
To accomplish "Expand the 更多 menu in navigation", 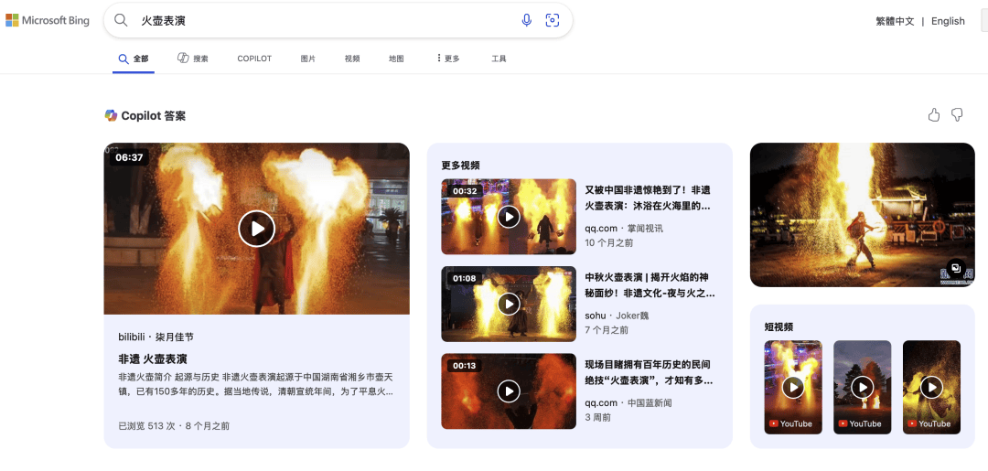I will point(448,59).
